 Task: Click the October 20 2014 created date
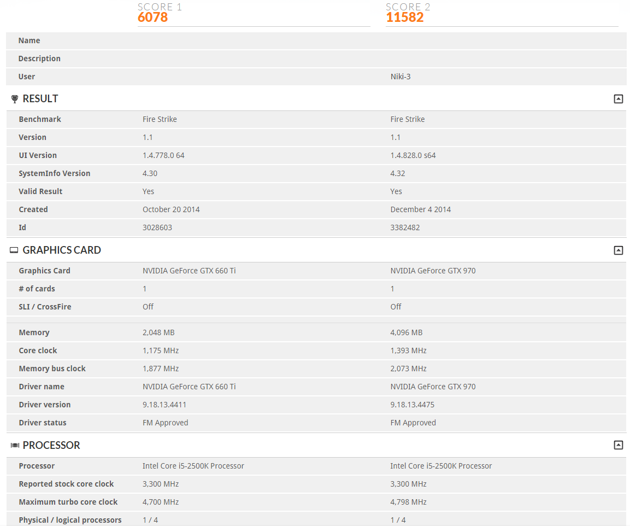point(171,209)
